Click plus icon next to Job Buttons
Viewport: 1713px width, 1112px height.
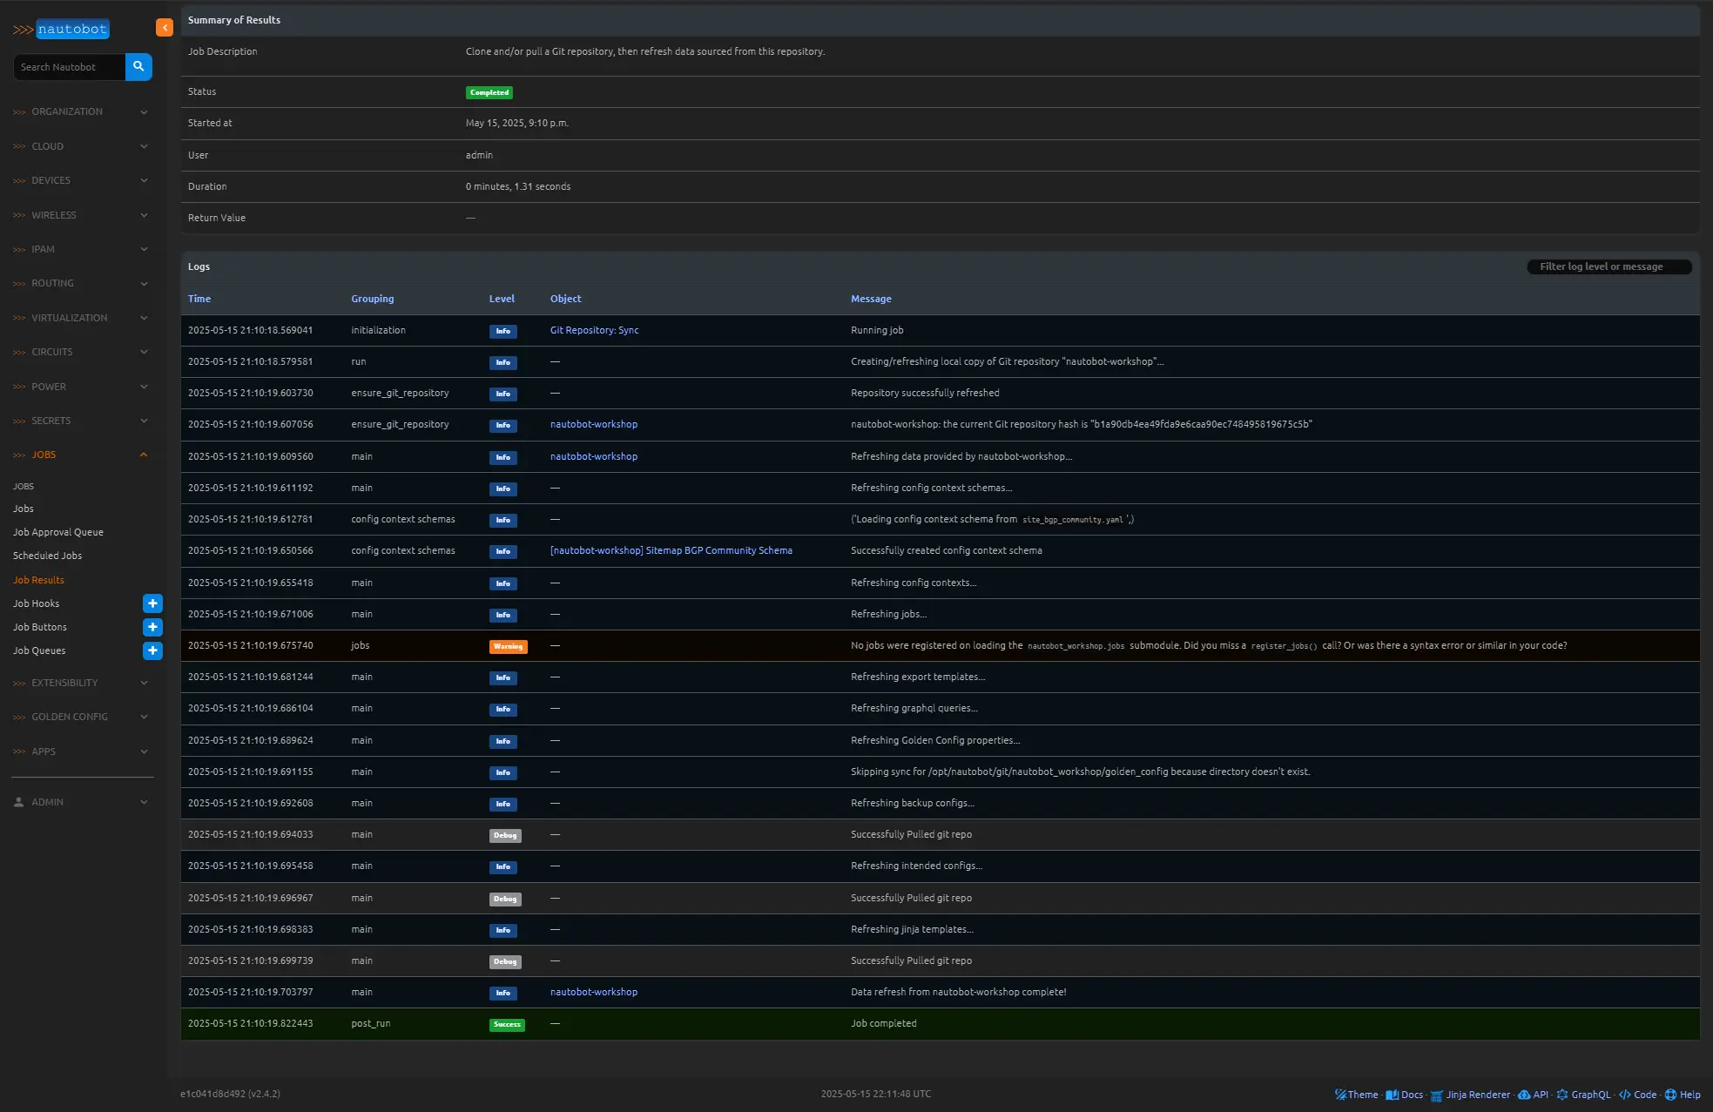[152, 627]
